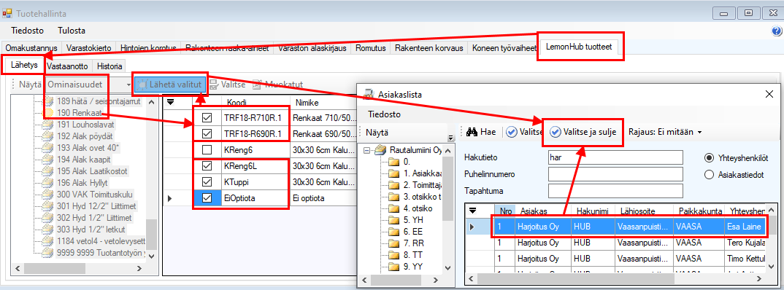The height and width of the screenshot is (290, 784).
Task: Click folder icon of 300 VAK Toimituskulu
Action: pos(49,194)
